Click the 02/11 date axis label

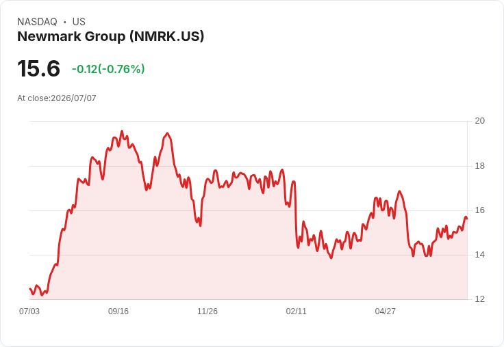coord(297,311)
